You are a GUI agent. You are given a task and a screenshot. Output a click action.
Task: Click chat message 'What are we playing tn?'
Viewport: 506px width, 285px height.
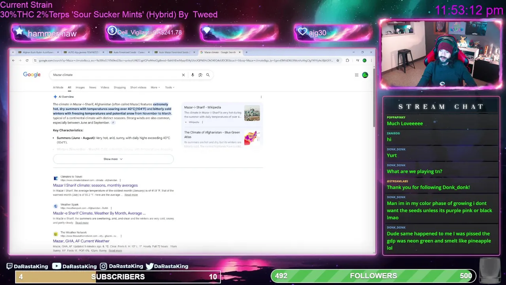[414, 171]
